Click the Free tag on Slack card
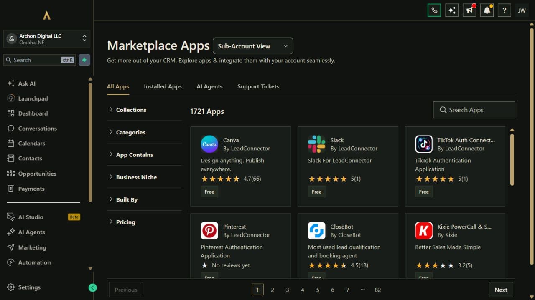The width and height of the screenshot is (535, 300). point(316,192)
